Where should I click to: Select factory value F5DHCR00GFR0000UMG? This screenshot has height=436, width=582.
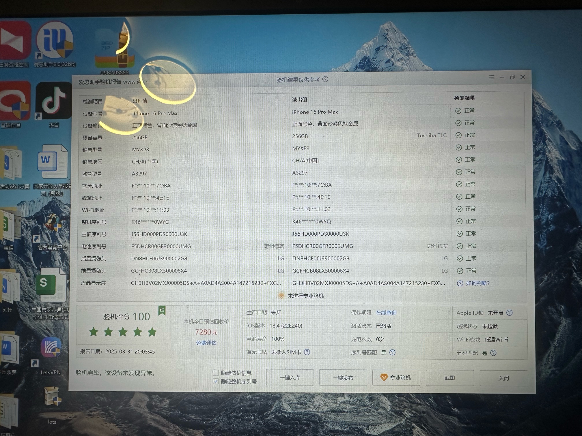[161, 247]
